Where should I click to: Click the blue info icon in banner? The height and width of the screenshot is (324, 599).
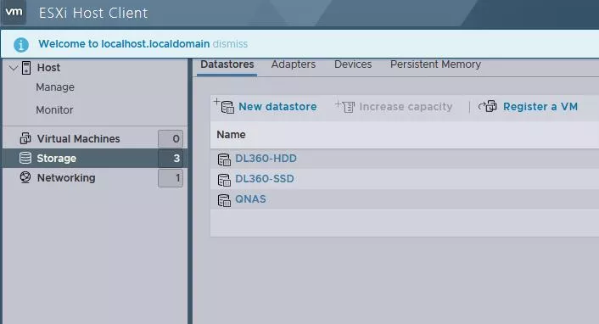click(21, 45)
